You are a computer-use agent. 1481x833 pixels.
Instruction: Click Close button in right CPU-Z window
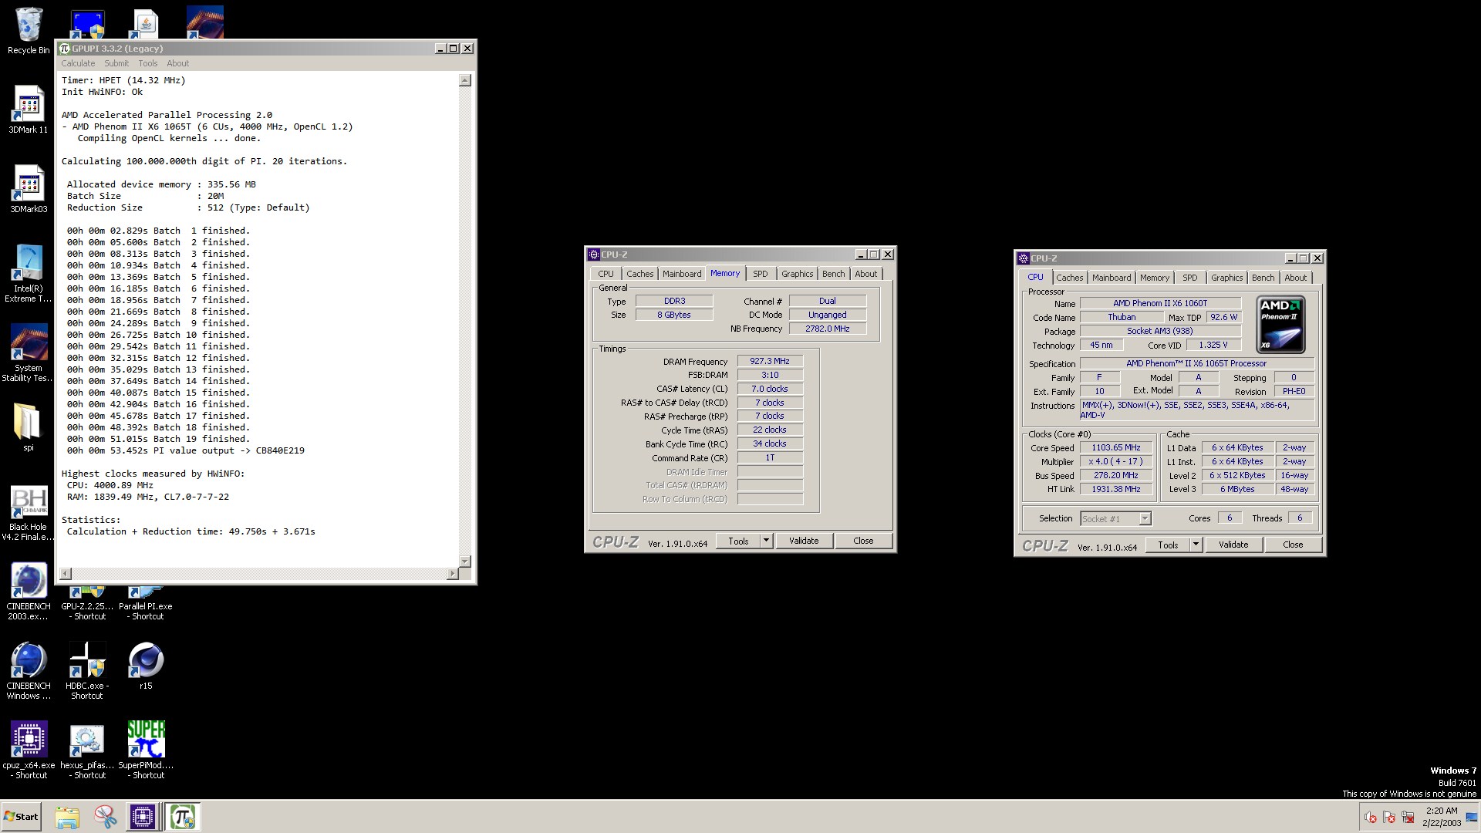(x=1293, y=545)
